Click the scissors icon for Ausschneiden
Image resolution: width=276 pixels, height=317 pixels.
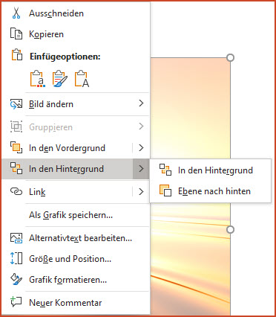(16, 13)
